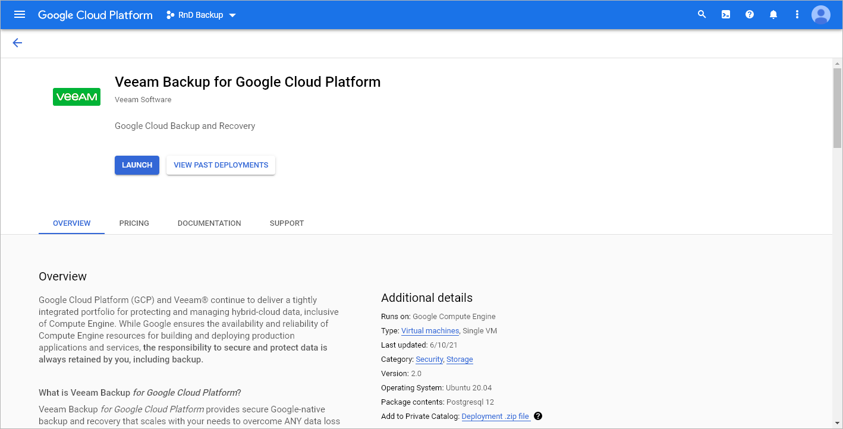Image resolution: width=843 pixels, height=429 pixels.
Task: Activate Cloud Shell terminal icon
Action: (x=726, y=14)
